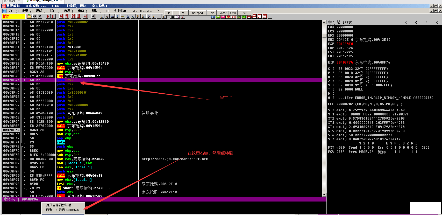The image size is (442, 215).
Task: Open the help question-mark icon
Action: 183,16
